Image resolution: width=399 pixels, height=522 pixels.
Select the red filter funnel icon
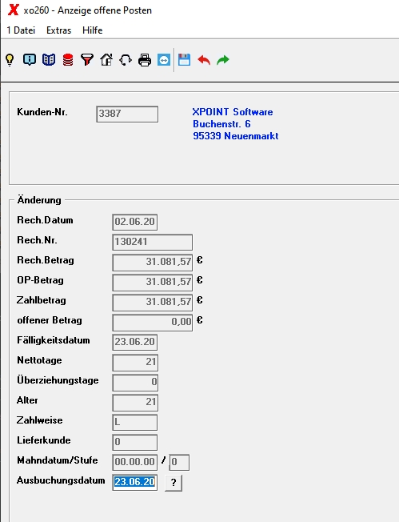(87, 60)
